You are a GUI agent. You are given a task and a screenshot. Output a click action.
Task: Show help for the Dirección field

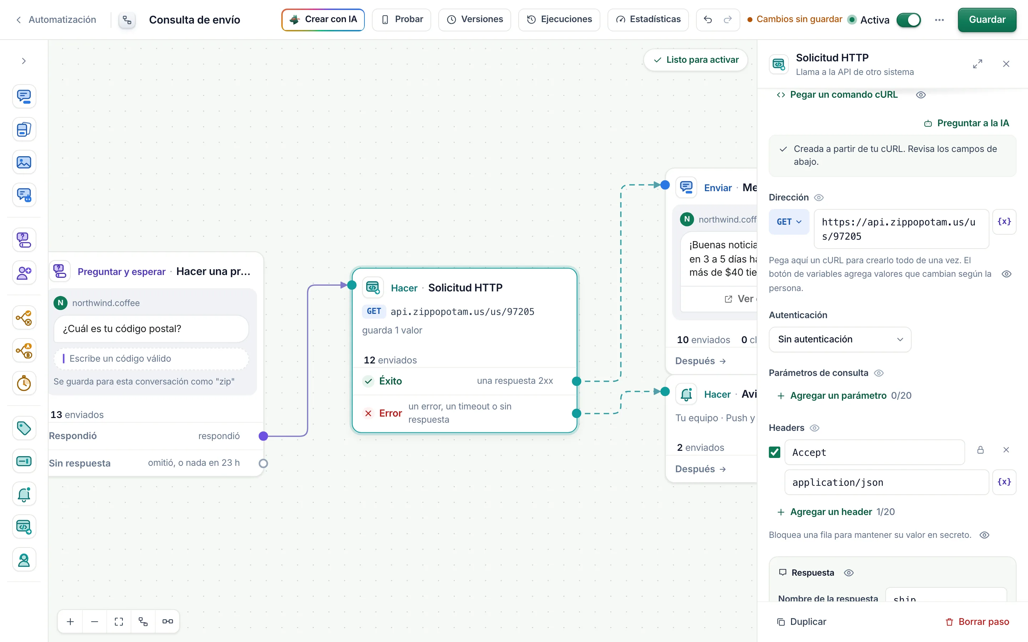point(818,198)
